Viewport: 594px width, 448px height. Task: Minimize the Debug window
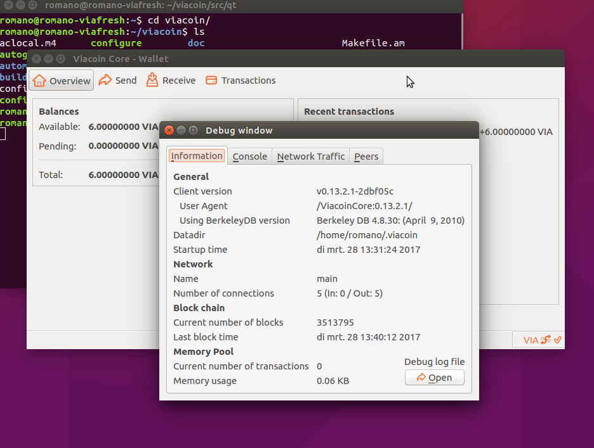[181, 130]
